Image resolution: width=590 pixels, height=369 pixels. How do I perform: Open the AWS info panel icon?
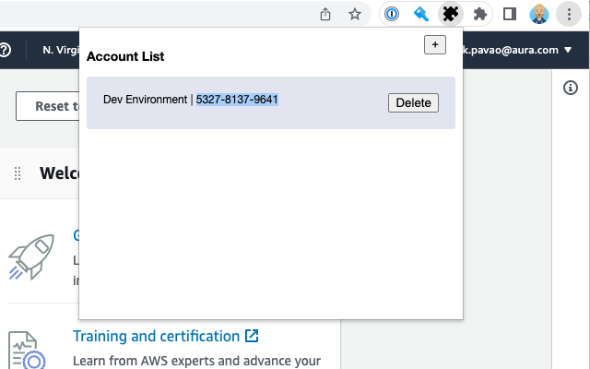pos(571,88)
